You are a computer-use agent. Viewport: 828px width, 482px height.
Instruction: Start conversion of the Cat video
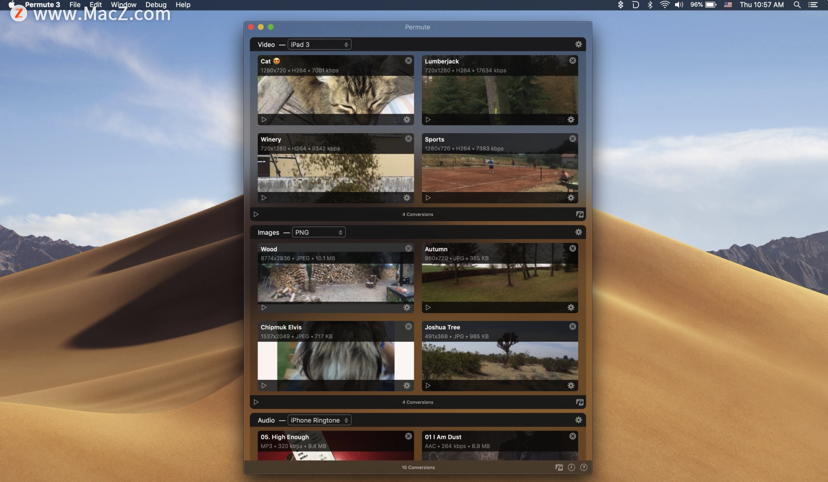[264, 120]
